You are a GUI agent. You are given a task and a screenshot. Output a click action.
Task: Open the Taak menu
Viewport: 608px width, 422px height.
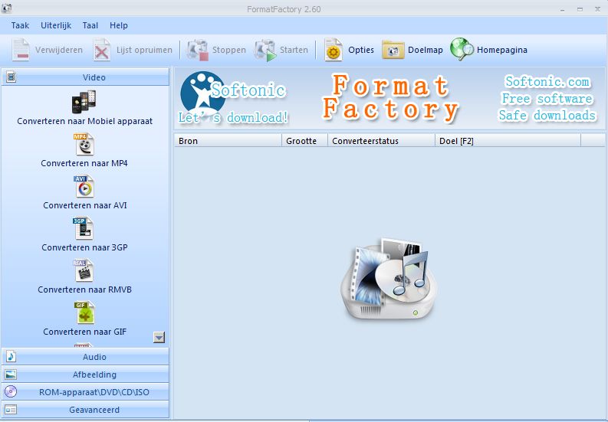(20, 25)
